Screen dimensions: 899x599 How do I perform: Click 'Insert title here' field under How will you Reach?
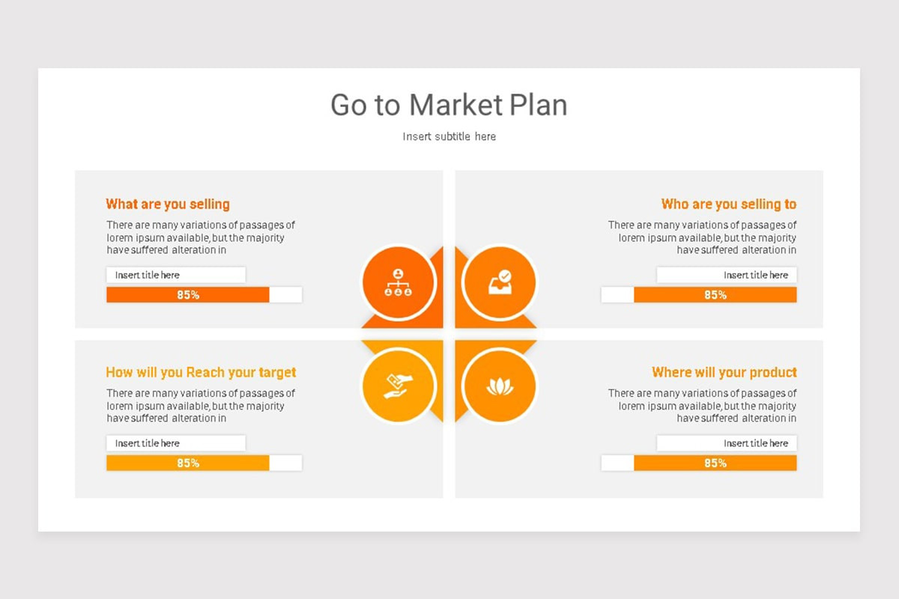coord(176,443)
